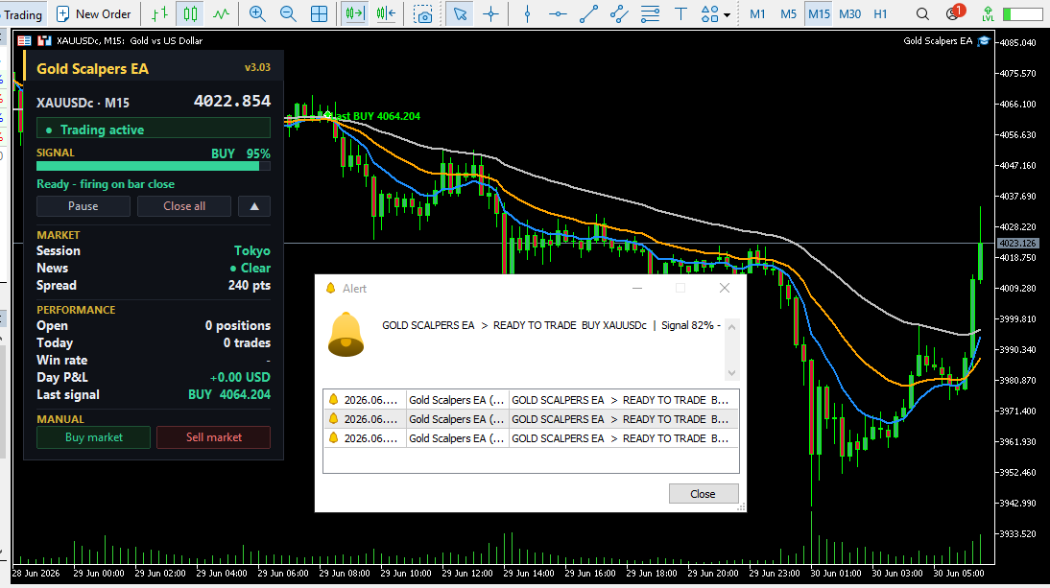This screenshot has width=1050, height=588.
Task: Take a chart screenshot with camera icon
Action: [422, 14]
